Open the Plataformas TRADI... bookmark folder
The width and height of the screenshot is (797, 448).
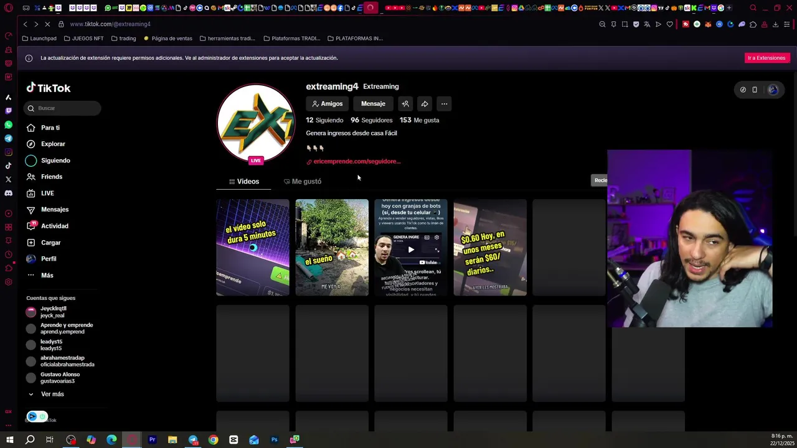[291, 39]
